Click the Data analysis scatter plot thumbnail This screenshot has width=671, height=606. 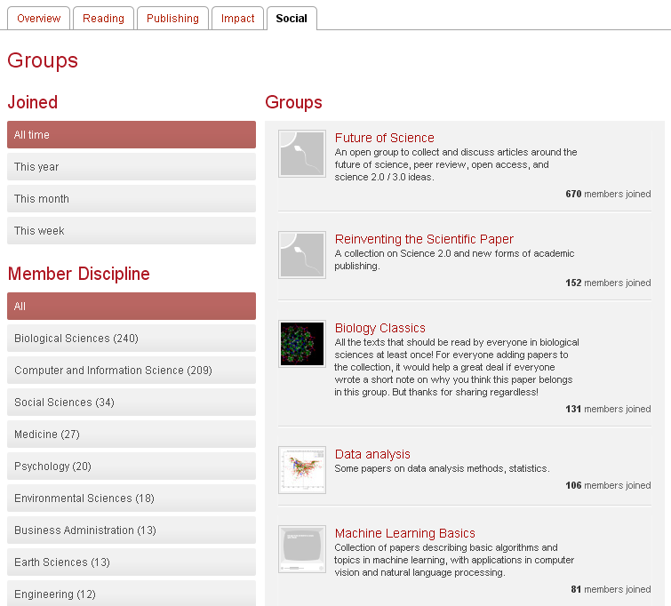pyautogui.click(x=302, y=470)
